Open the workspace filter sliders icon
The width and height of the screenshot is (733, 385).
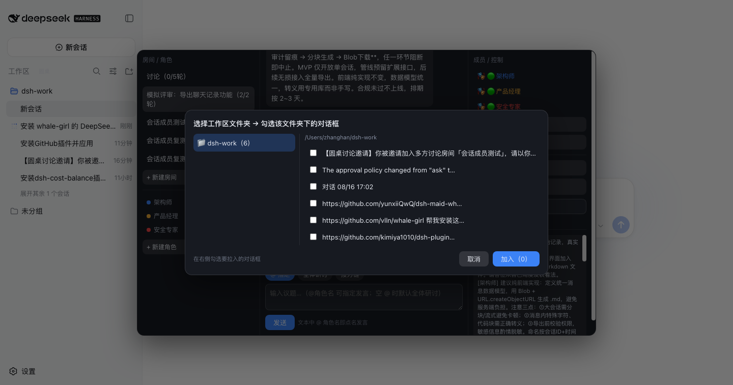(x=113, y=71)
